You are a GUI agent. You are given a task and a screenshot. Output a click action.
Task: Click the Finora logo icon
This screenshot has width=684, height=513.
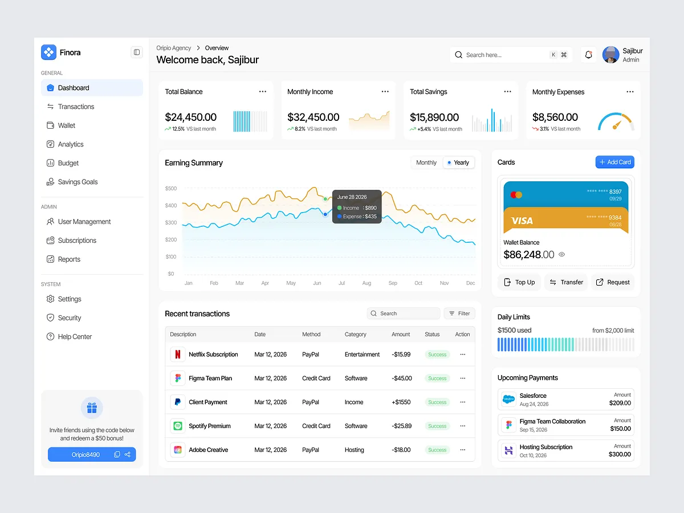(x=49, y=52)
